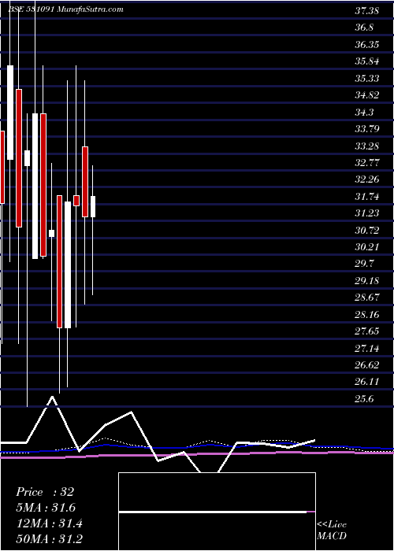Click the price label 31.74
394x551 pixels.
click(x=366, y=197)
